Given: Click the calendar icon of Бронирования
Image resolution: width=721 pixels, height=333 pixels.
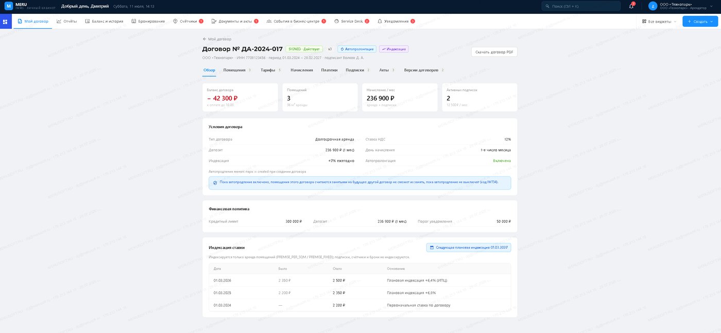Looking at the screenshot, I should click(134, 21).
